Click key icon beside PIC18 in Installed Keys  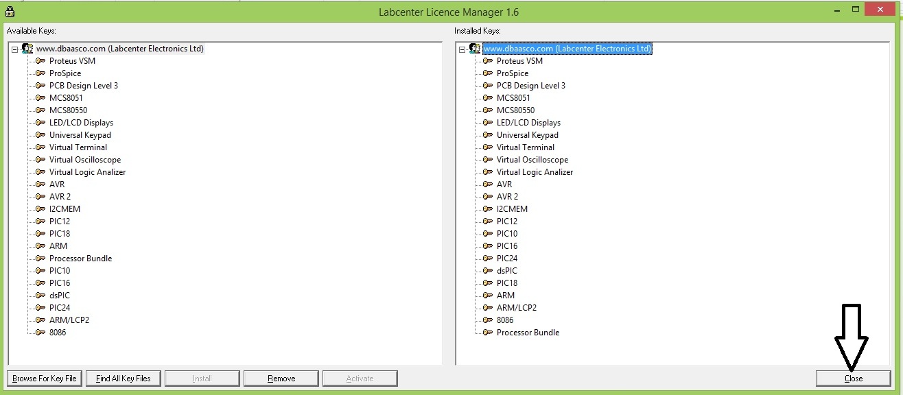(x=488, y=283)
